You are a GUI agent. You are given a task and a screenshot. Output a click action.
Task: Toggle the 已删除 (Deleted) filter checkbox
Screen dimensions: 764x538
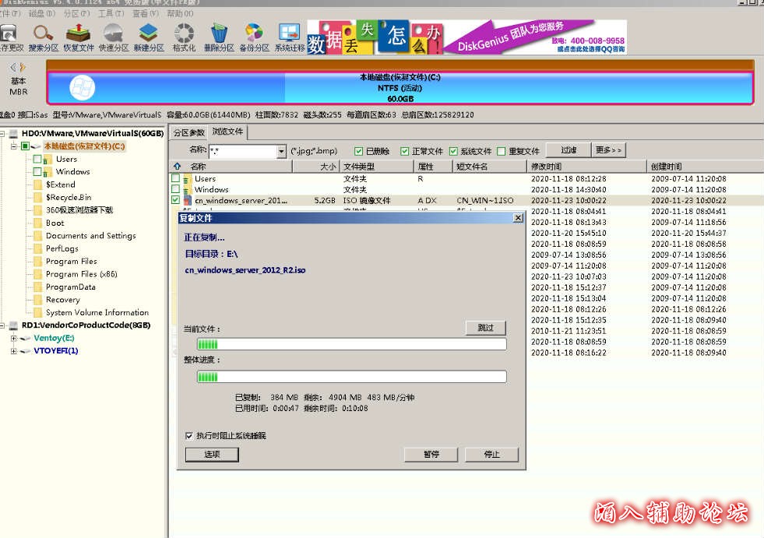tap(359, 151)
